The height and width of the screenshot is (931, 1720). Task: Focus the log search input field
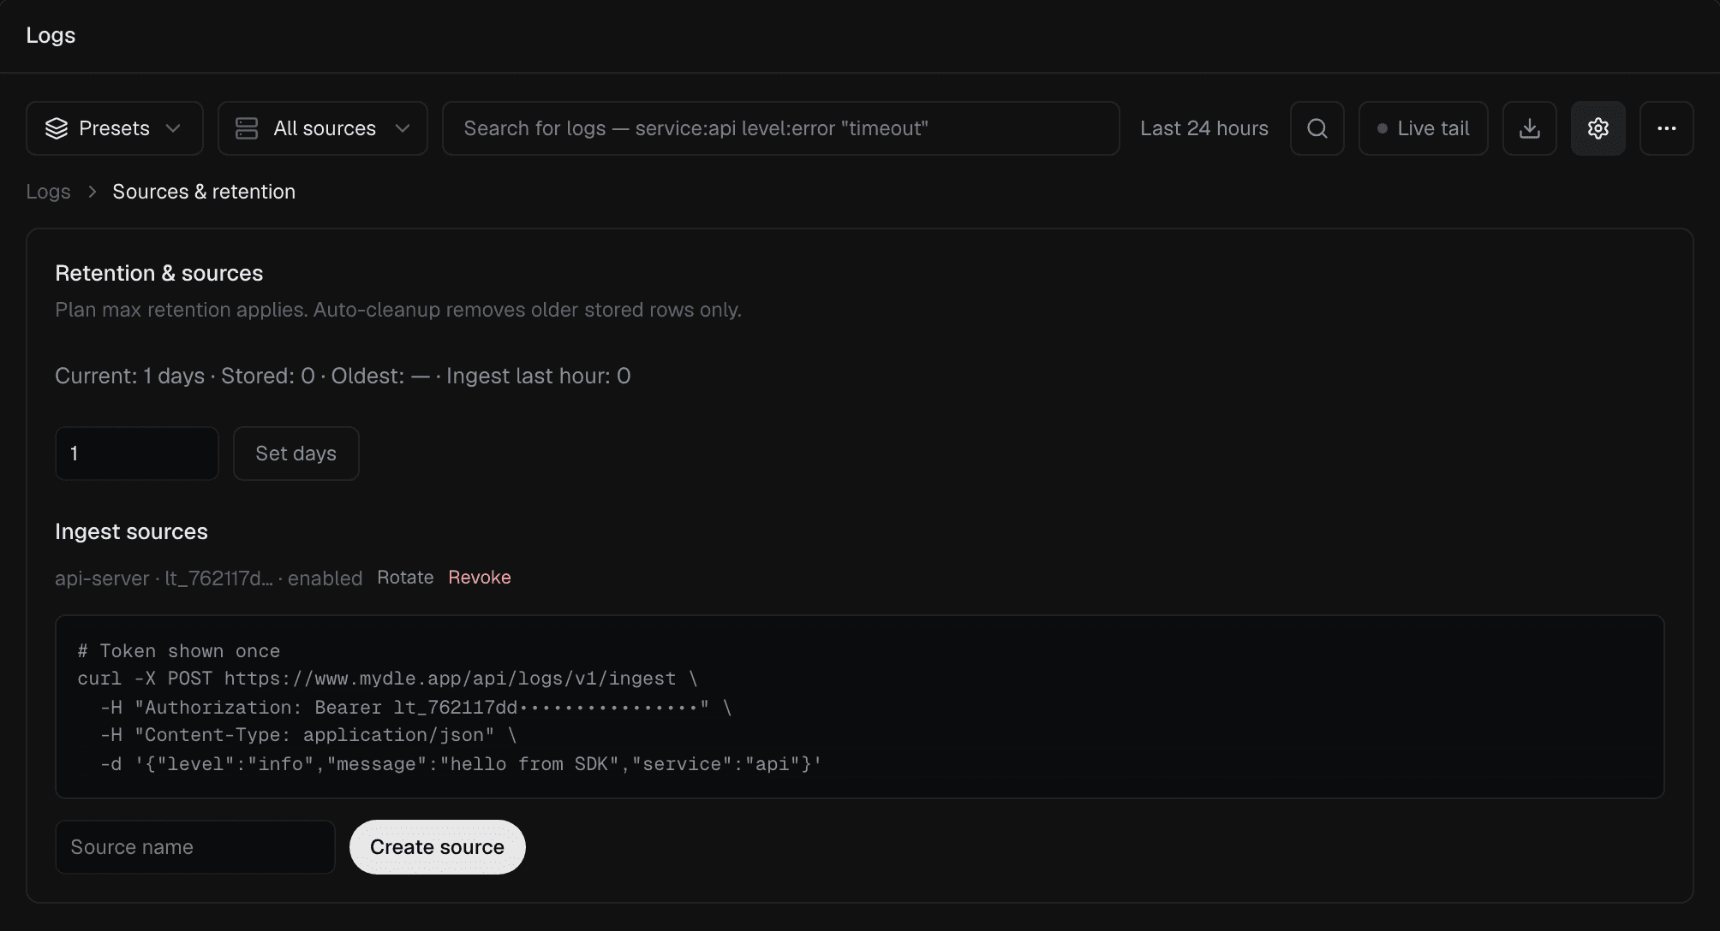tap(781, 128)
